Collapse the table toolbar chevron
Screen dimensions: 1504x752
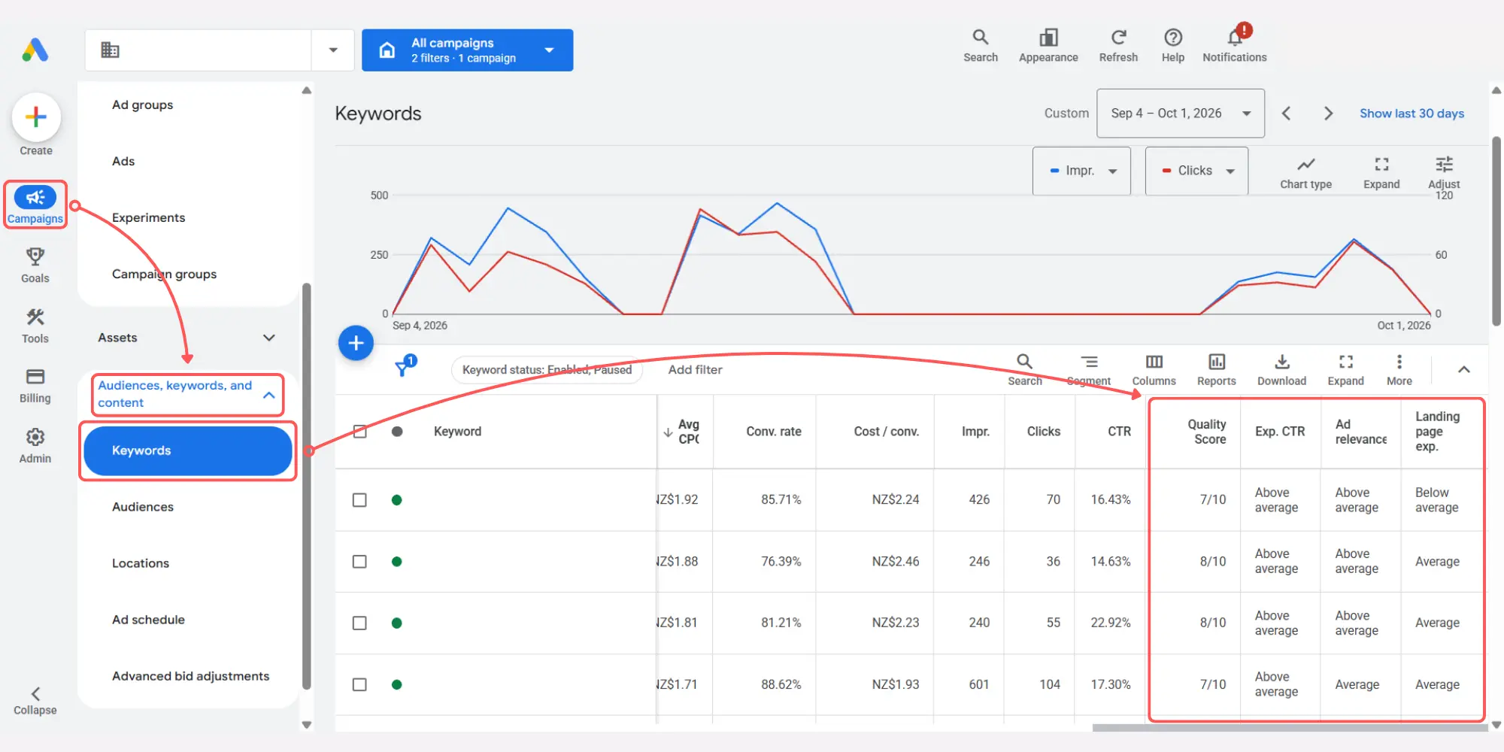click(x=1464, y=370)
